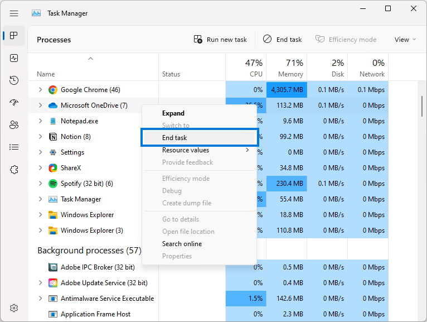
Task: Click OneDrive's 113.2 MB memory cell
Action: click(287, 105)
